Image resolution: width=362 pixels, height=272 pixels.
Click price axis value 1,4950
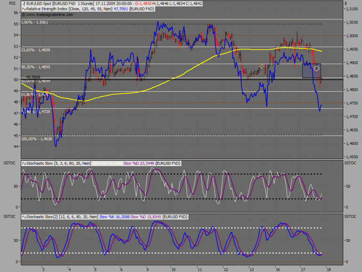352,49
